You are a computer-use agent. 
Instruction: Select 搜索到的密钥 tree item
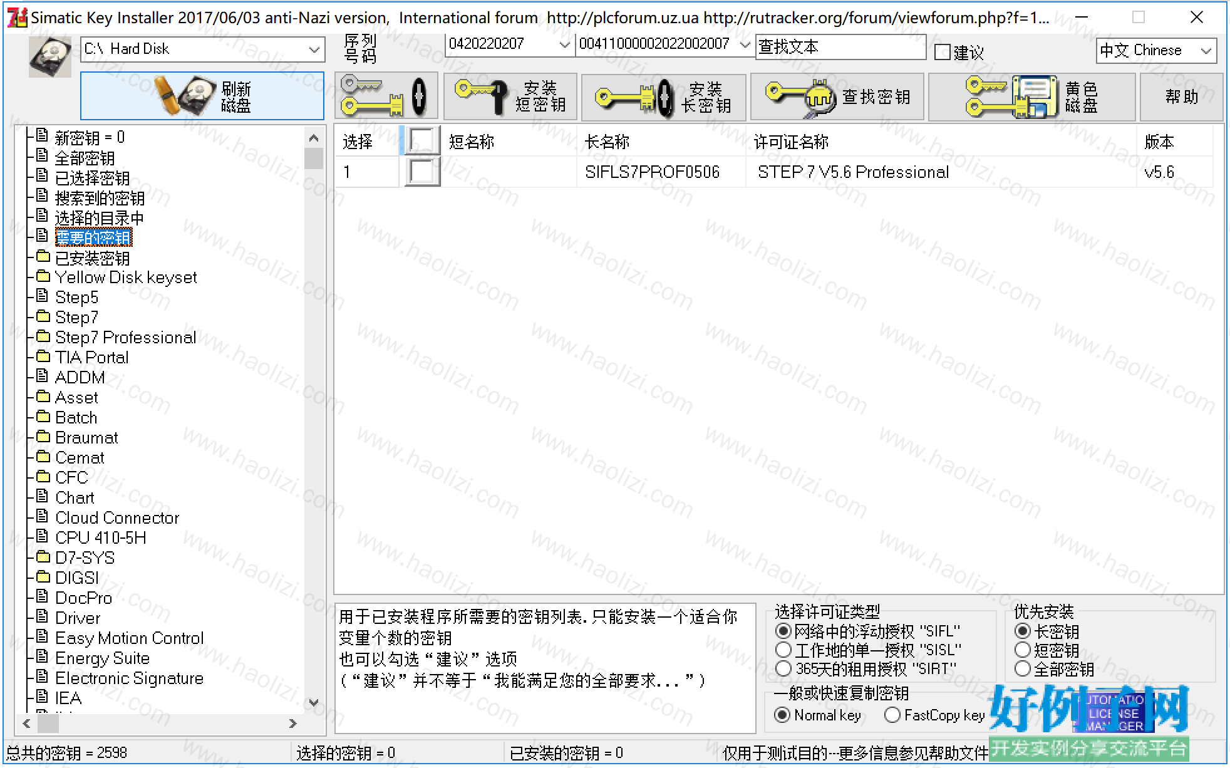tap(100, 197)
